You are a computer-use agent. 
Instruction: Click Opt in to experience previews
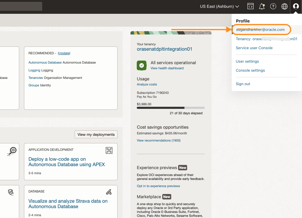pos(158,186)
